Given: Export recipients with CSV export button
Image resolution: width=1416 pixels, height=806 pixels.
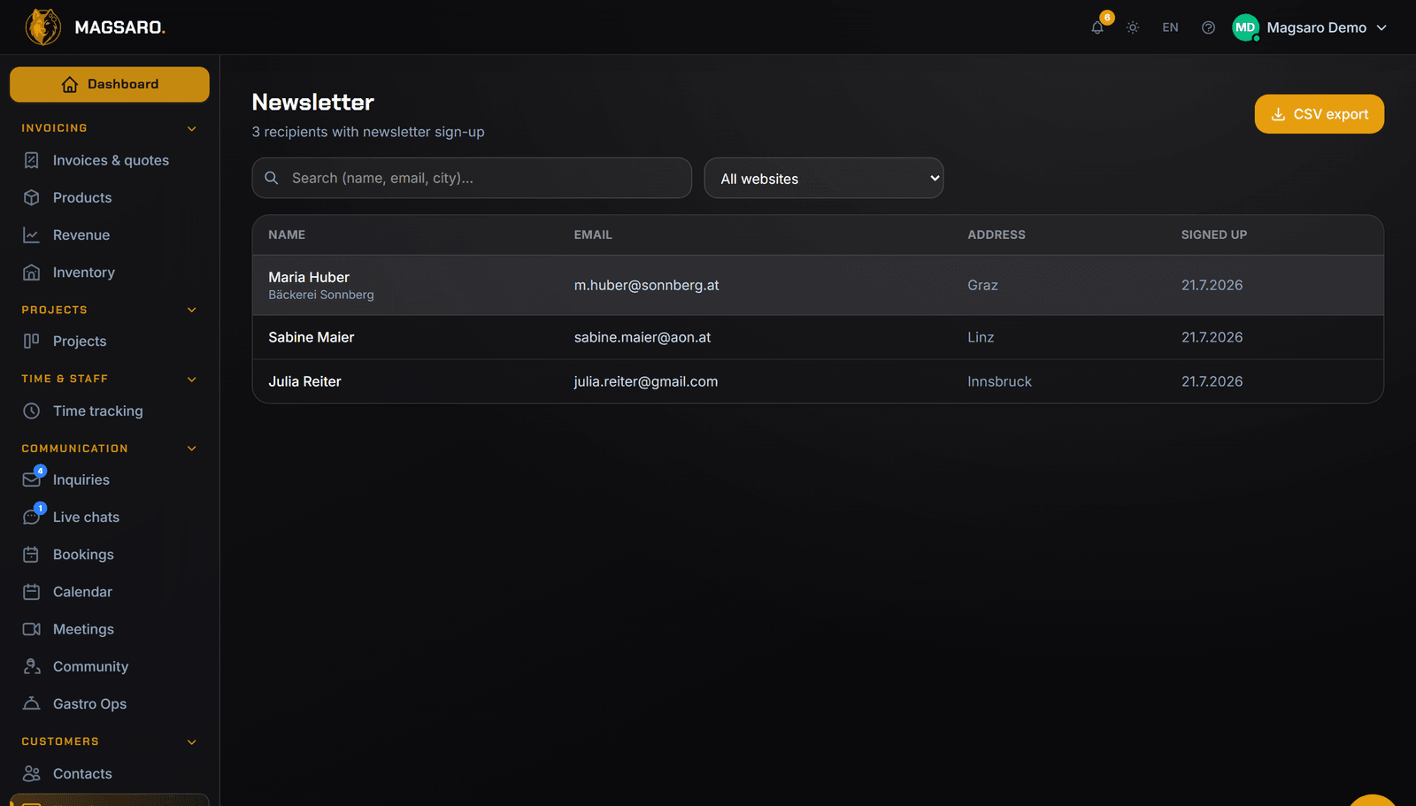Looking at the screenshot, I should click(x=1319, y=114).
